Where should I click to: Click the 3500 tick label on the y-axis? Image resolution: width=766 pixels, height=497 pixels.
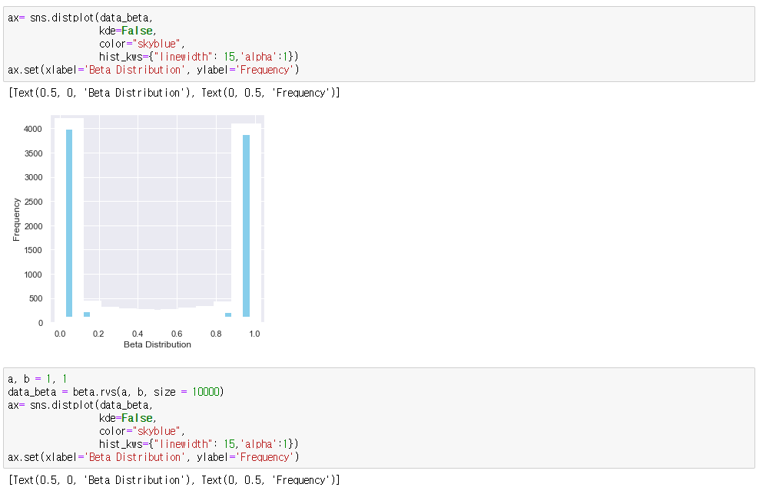tap(33, 153)
